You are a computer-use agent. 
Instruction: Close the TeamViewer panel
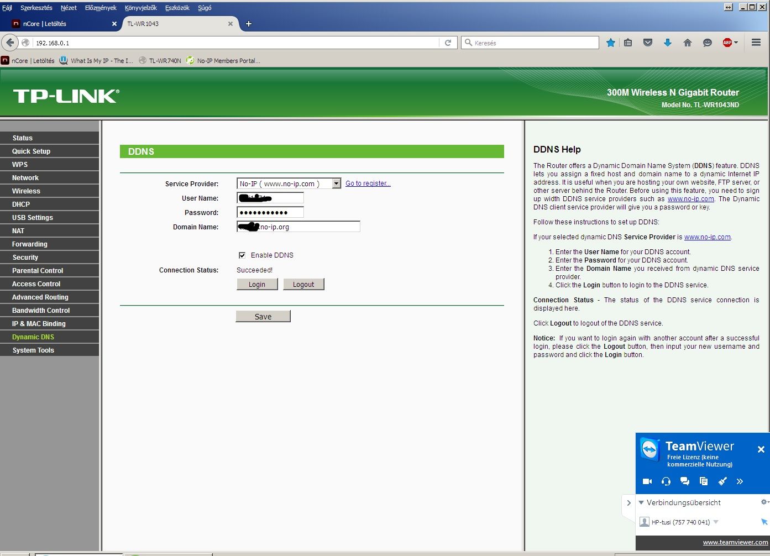pos(761,449)
